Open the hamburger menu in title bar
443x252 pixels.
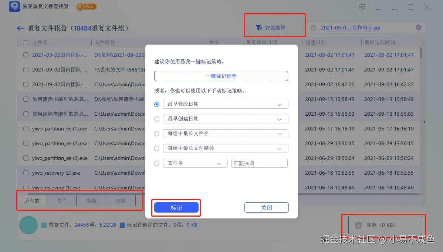(x=378, y=7)
